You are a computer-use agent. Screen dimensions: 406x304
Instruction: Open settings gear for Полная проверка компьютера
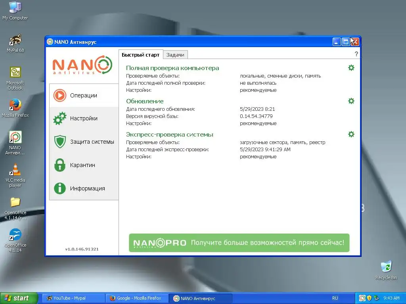click(351, 68)
